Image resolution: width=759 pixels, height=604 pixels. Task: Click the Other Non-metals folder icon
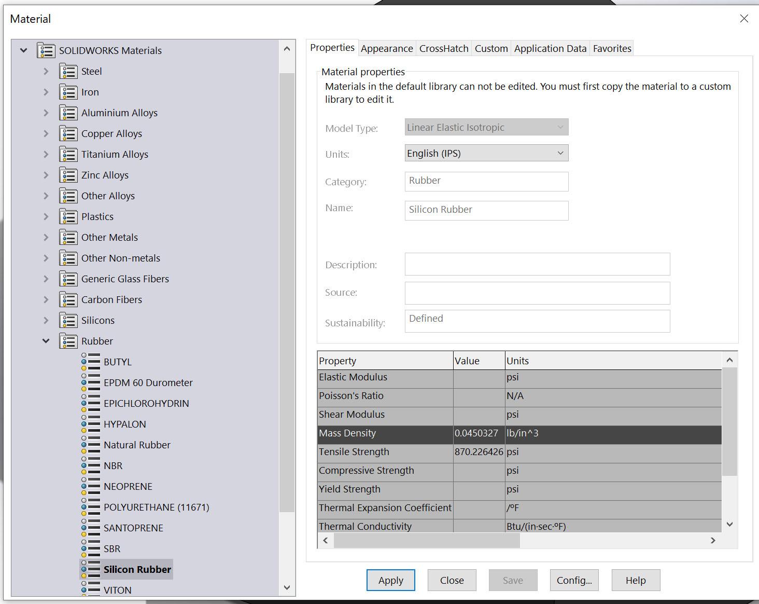point(68,258)
